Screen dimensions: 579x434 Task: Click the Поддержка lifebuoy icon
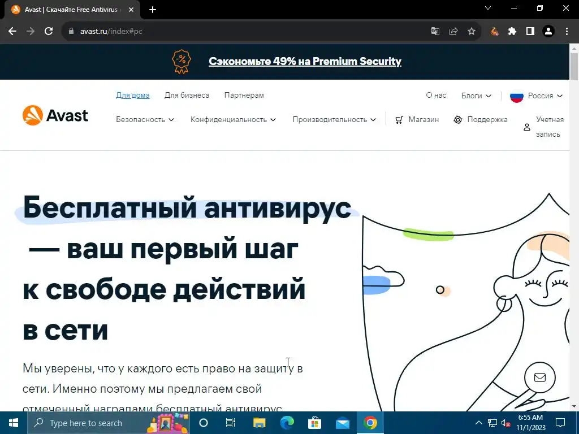(x=458, y=120)
